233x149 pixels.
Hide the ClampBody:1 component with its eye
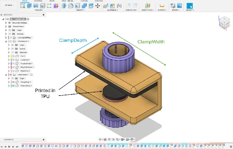click(13, 82)
